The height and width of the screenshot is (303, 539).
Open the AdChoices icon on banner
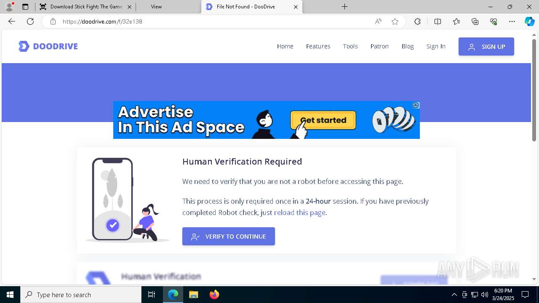click(416, 105)
